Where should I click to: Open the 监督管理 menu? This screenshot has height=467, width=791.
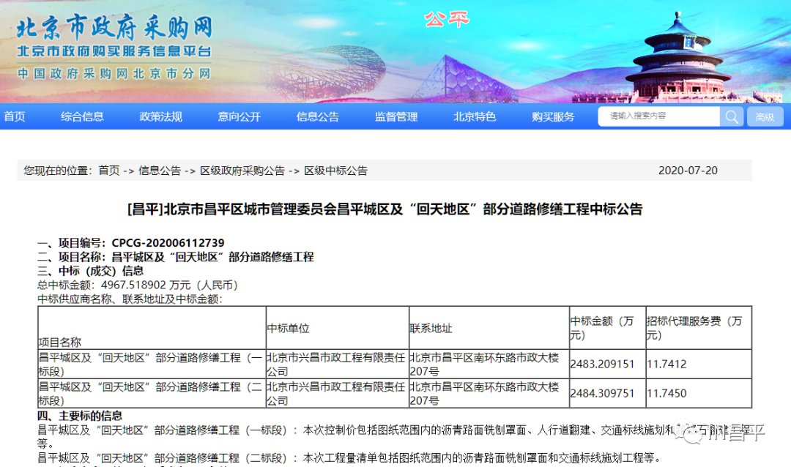(x=396, y=116)
